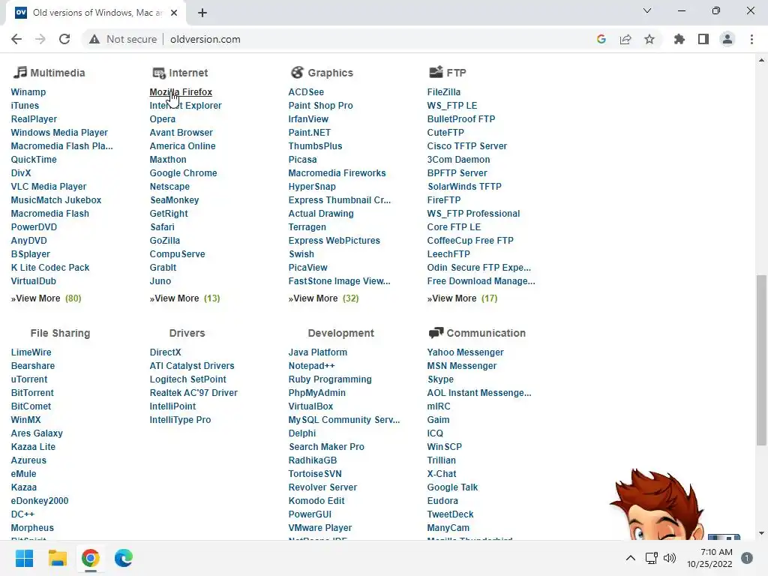This screenshot has width=768, height=576.
Task: Reload the oldversion.com page
Action: click(64, 39)
